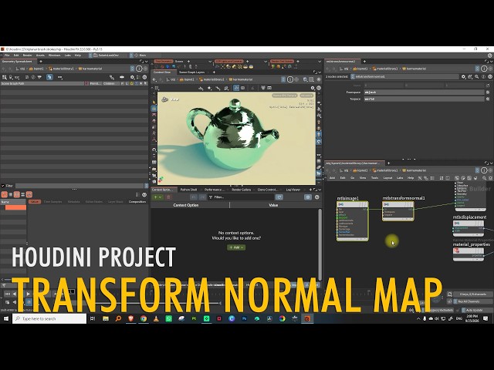Image resolution: width=494 pixels, height=370 pixels.
Task: Open the Render Gallery tab
Action: coord(242,190)
